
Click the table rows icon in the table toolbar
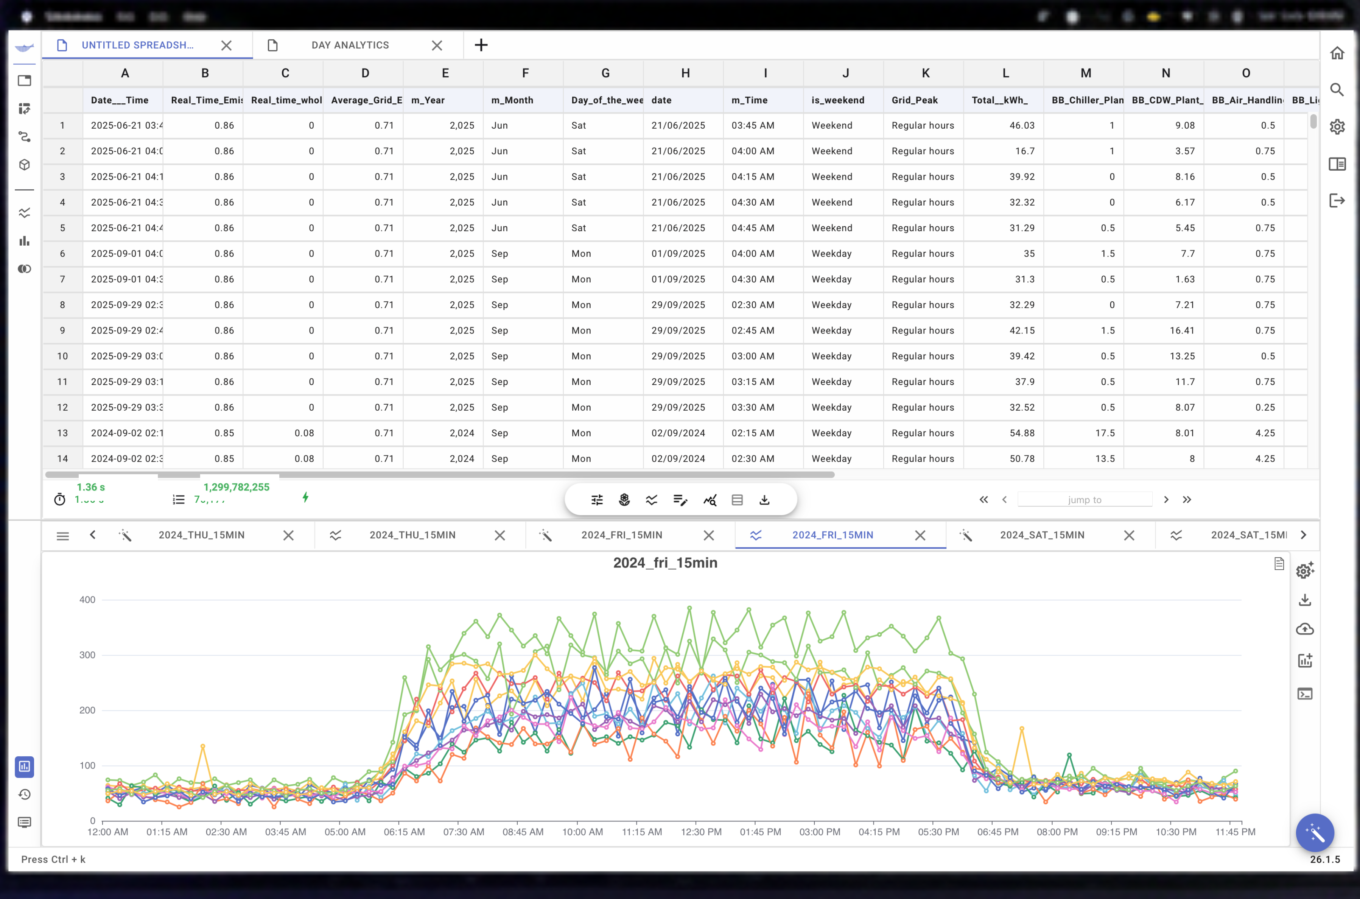coord(737,500)
